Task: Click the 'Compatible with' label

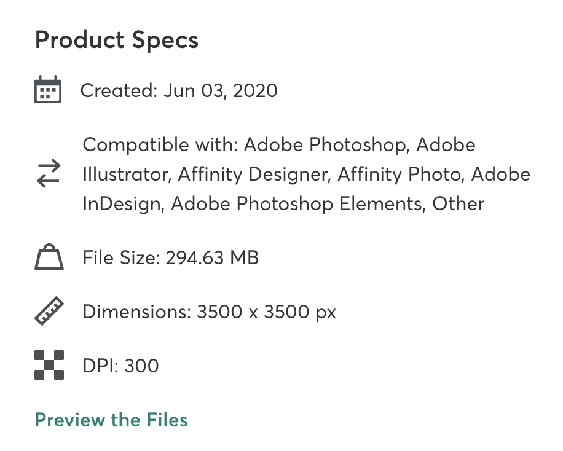Action: click(x=160, y=145)
